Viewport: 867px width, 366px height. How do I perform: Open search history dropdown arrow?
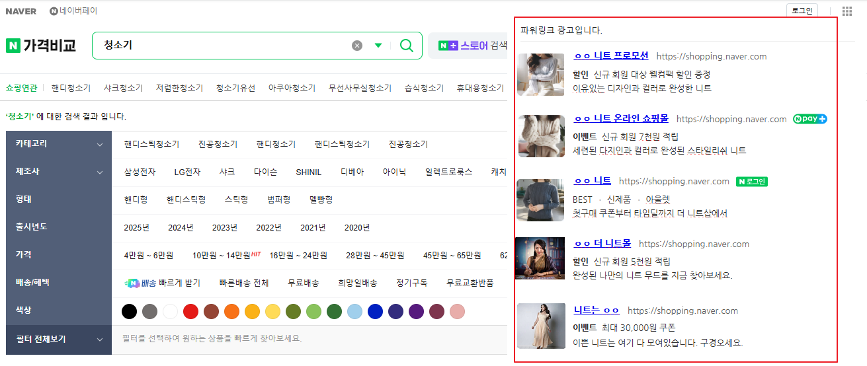pyautogui.click(x=378, y=46)
